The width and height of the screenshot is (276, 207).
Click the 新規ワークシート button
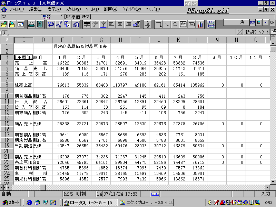point(257,32)
